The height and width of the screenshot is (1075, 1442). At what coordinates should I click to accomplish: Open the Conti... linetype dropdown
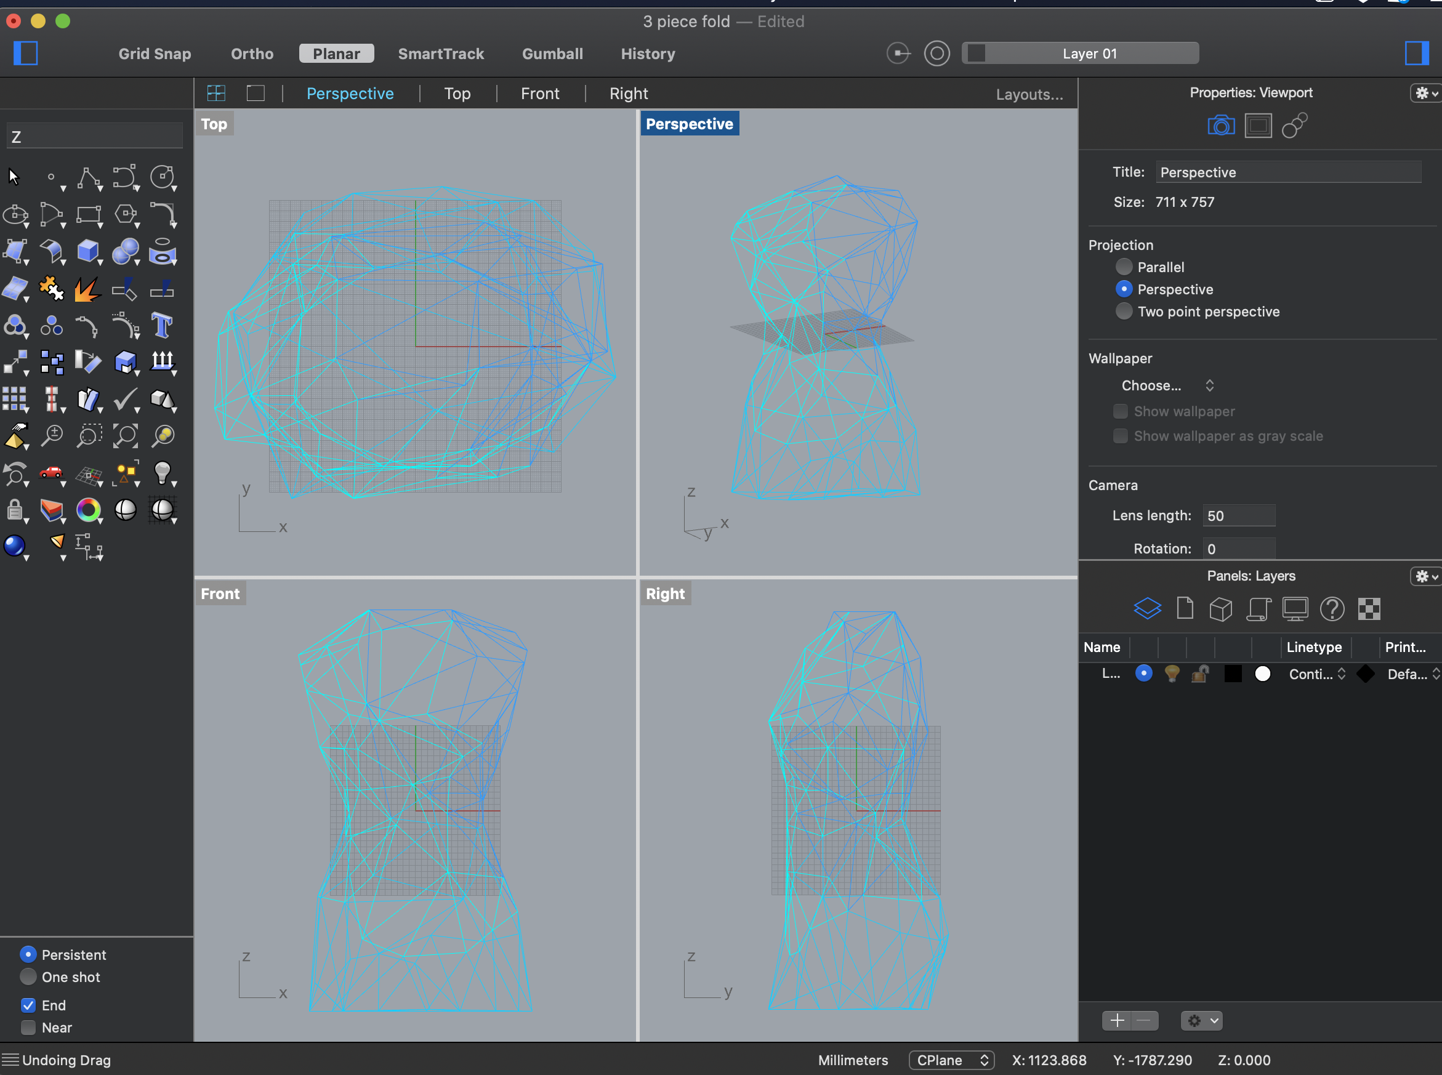point(1317,674)
